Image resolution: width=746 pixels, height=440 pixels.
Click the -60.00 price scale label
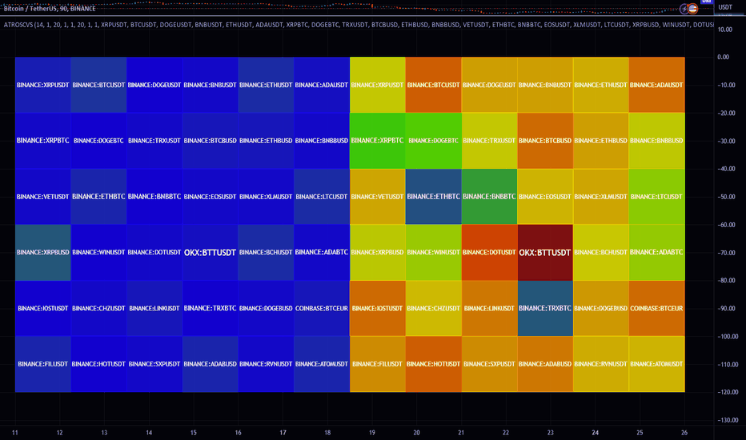coord(727,225)
